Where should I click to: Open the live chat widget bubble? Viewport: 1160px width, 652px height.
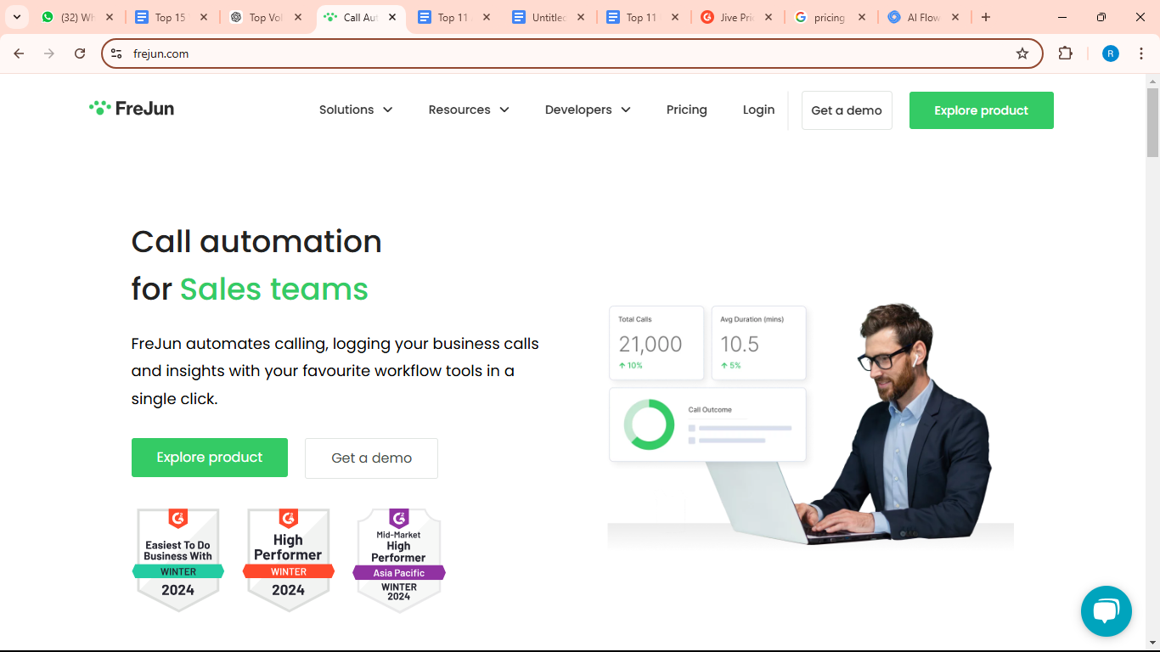[1106, 610]
